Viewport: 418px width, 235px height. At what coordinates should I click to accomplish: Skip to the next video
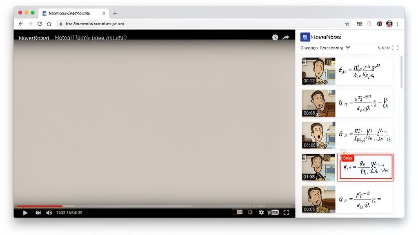[x=38, y=213]
